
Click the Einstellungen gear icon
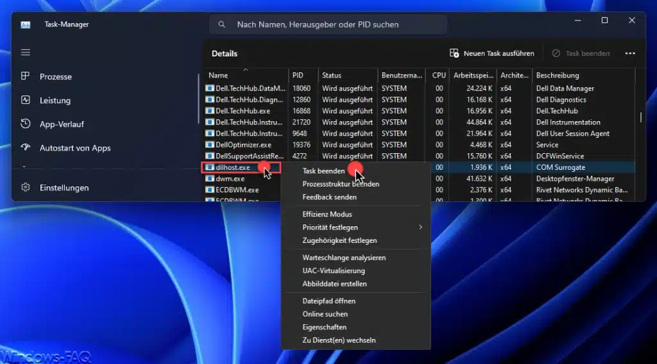[x=25, y=187]
